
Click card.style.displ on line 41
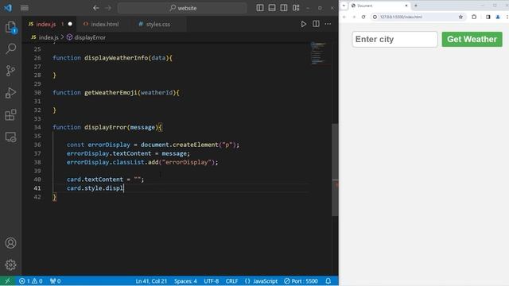pyautogui.click(x=95, y=188)
